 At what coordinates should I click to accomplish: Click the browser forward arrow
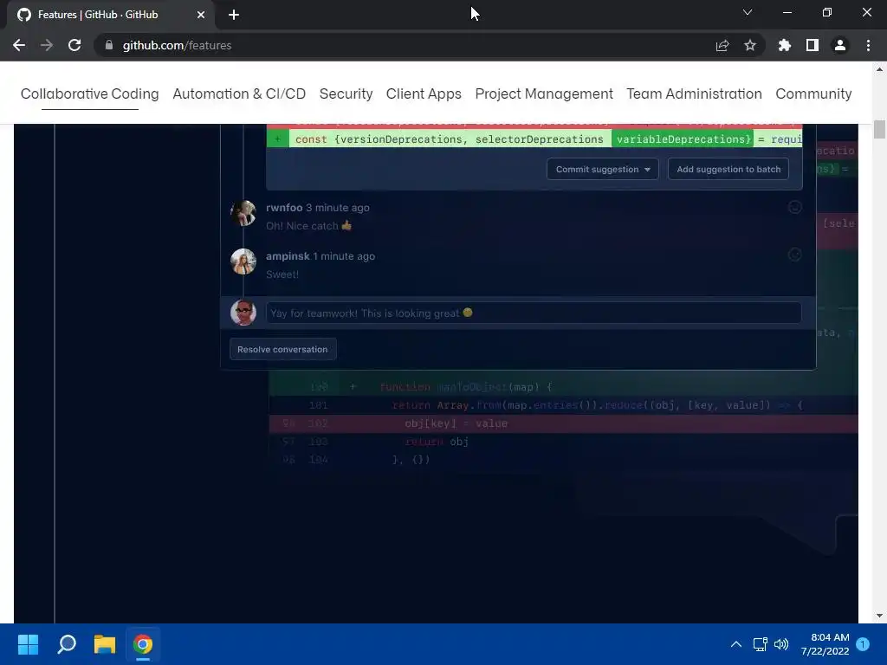click(x=47, y=45)
